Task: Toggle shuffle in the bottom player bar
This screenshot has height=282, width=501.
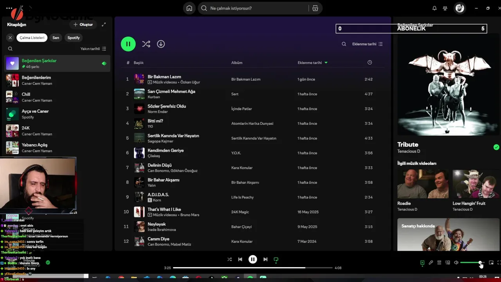Action: [x=229, y=259]
